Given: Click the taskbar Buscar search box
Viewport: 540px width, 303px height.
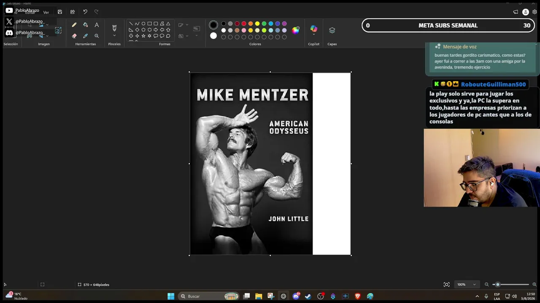Looking at the screenshot, I should 209,296.
